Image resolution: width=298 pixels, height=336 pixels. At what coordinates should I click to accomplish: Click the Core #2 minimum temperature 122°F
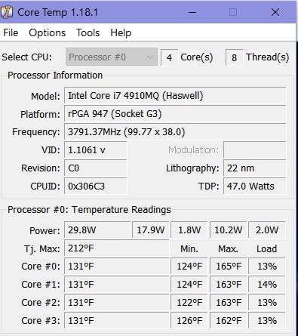189,303
